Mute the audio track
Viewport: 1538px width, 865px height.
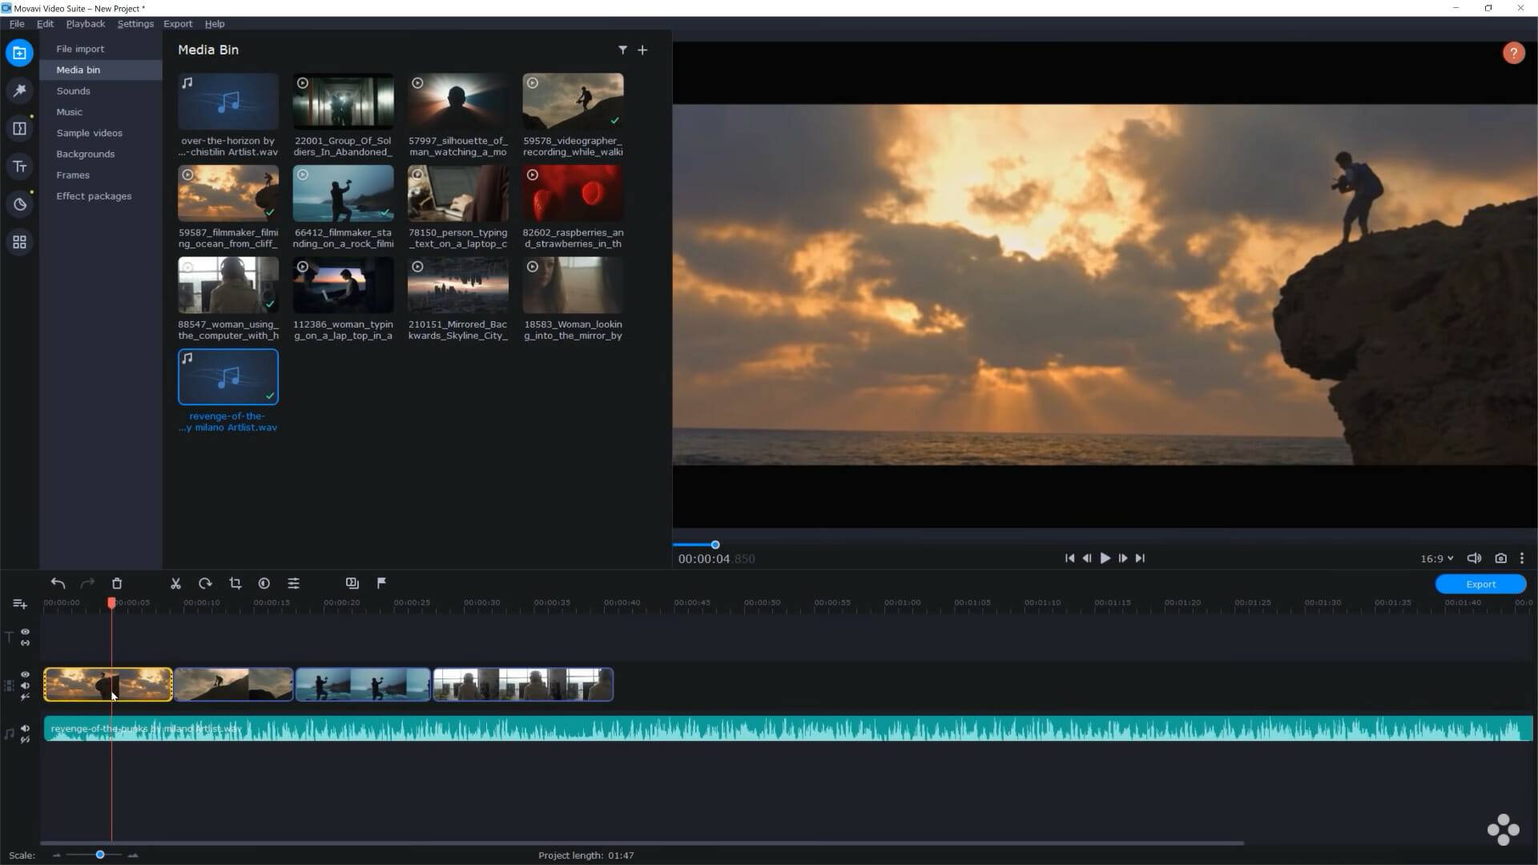click(x=25, y=728)
